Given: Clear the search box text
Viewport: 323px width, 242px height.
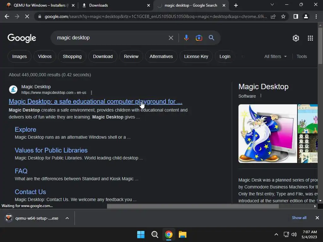Looking at the screenshot, I should (x=171, y=38).
